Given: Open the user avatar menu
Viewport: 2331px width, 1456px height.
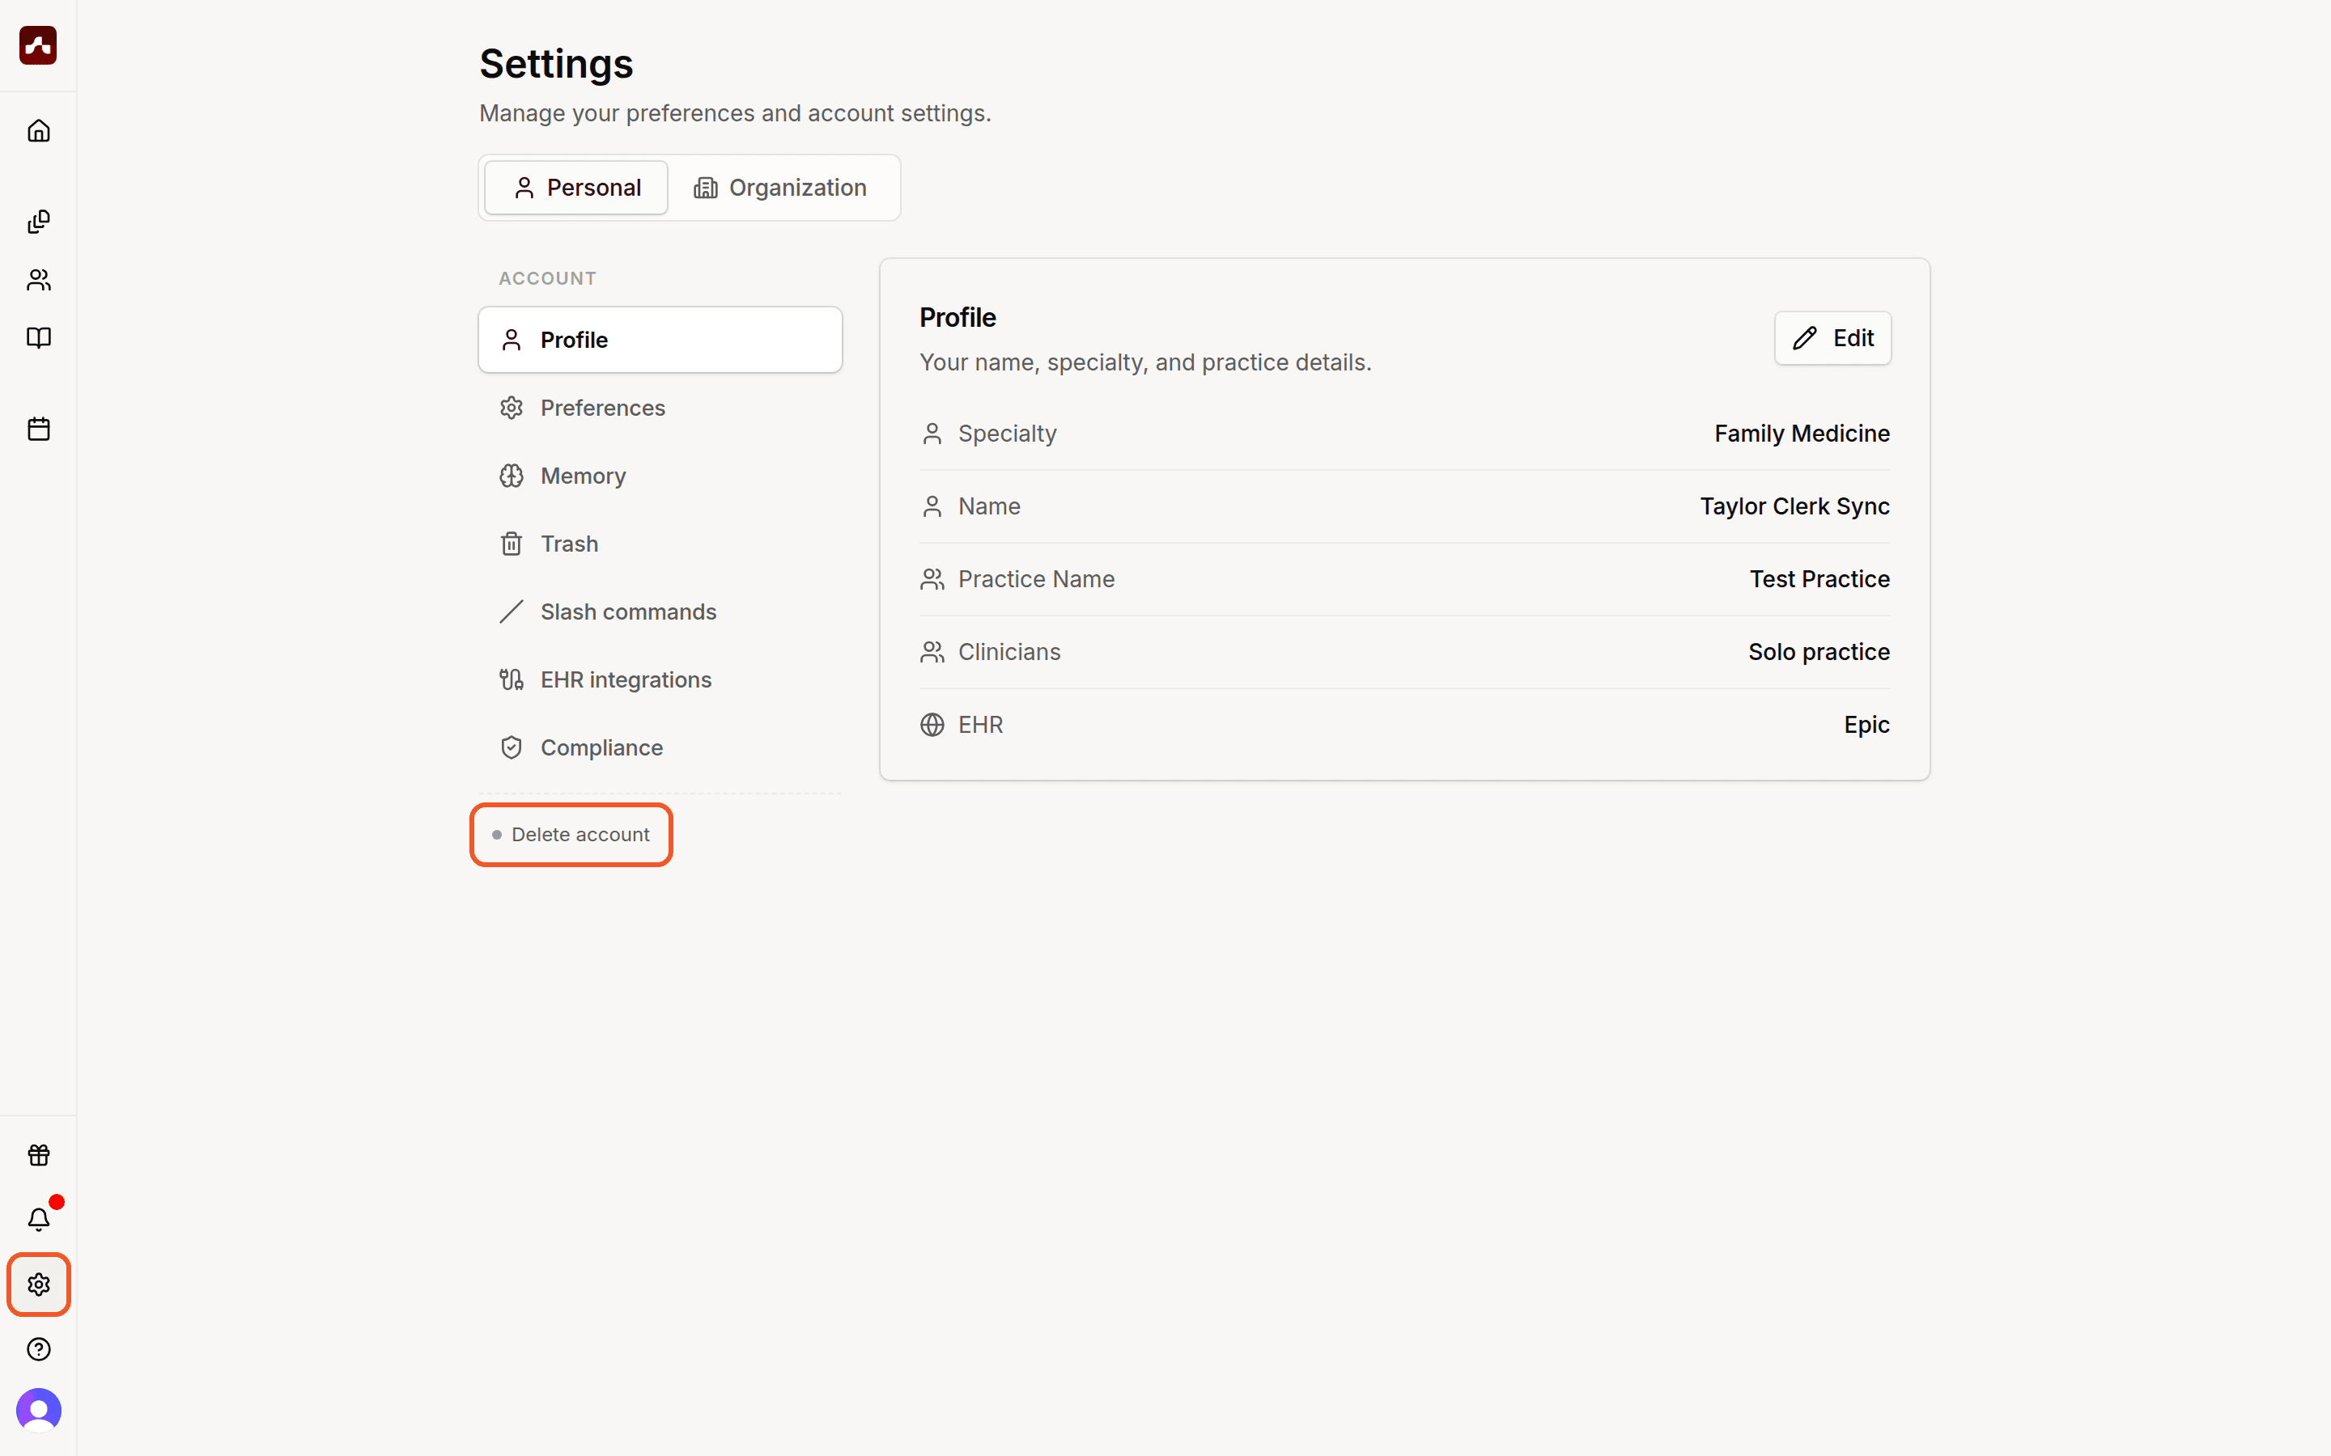Looking at the screenshot, I should [39, 1411].
